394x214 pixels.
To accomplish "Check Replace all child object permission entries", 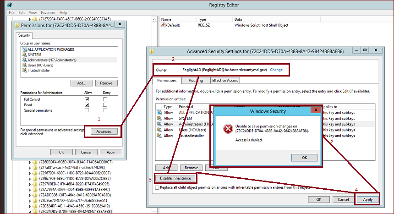I will pos(157,187).
